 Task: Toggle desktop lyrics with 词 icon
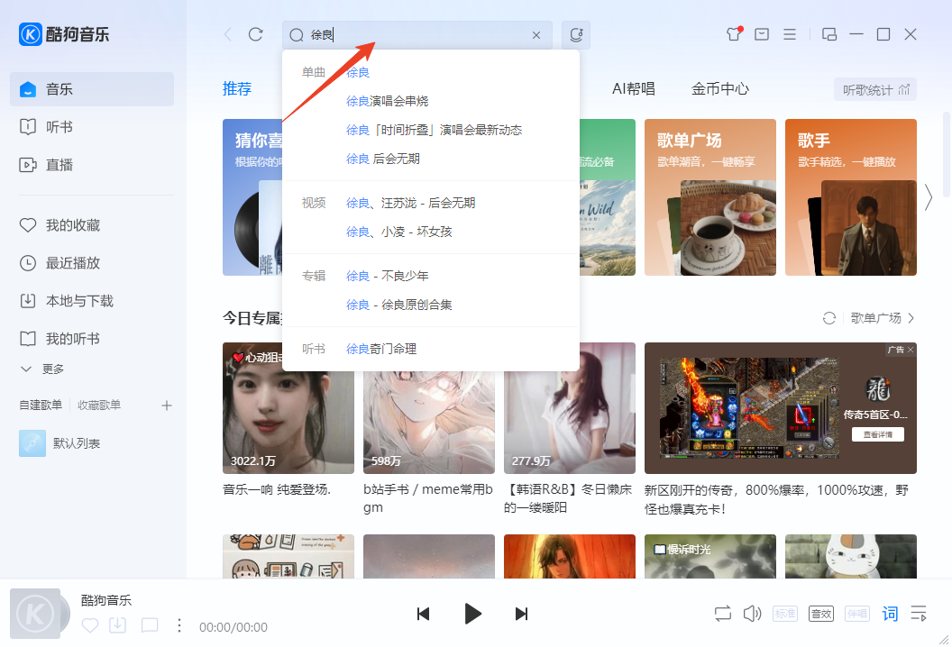[890, 614]
